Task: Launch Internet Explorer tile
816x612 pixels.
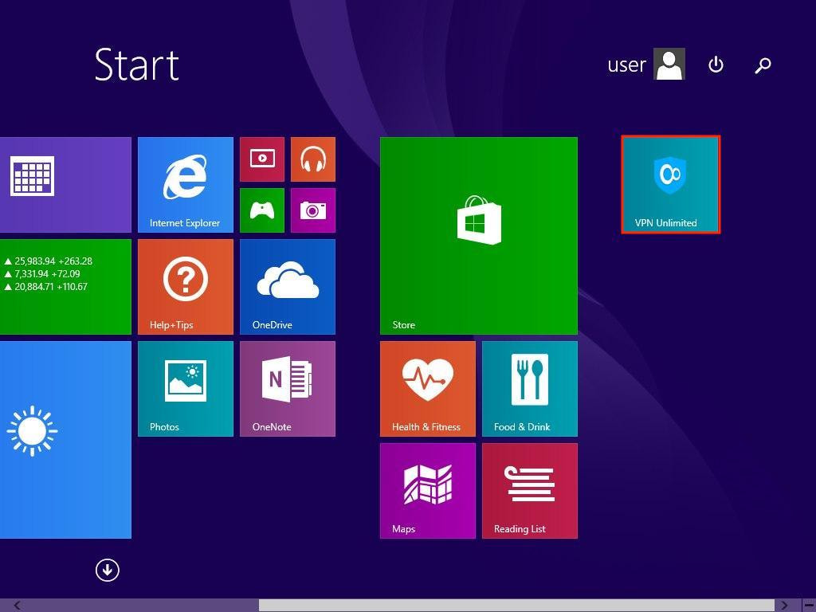Action: (185, 184)
